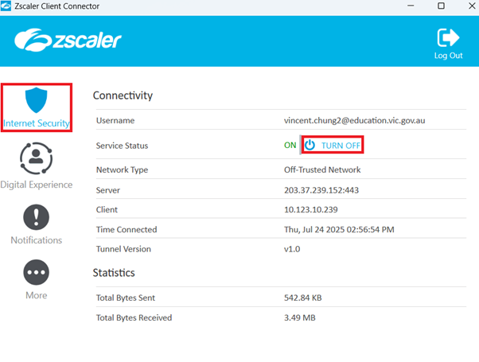Click server address 203.37.239.152:443
Screen dimensions: 479x362
coord(321,190)
